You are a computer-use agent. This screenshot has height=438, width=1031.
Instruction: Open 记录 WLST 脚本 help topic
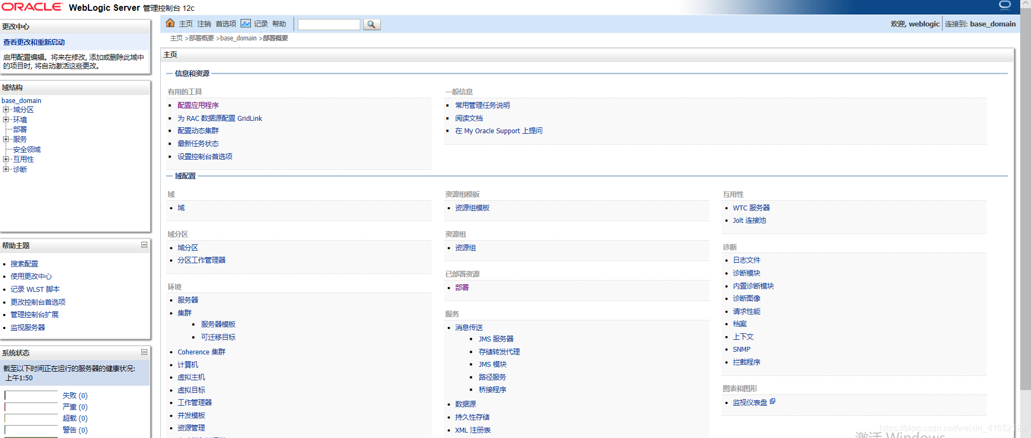35,289
